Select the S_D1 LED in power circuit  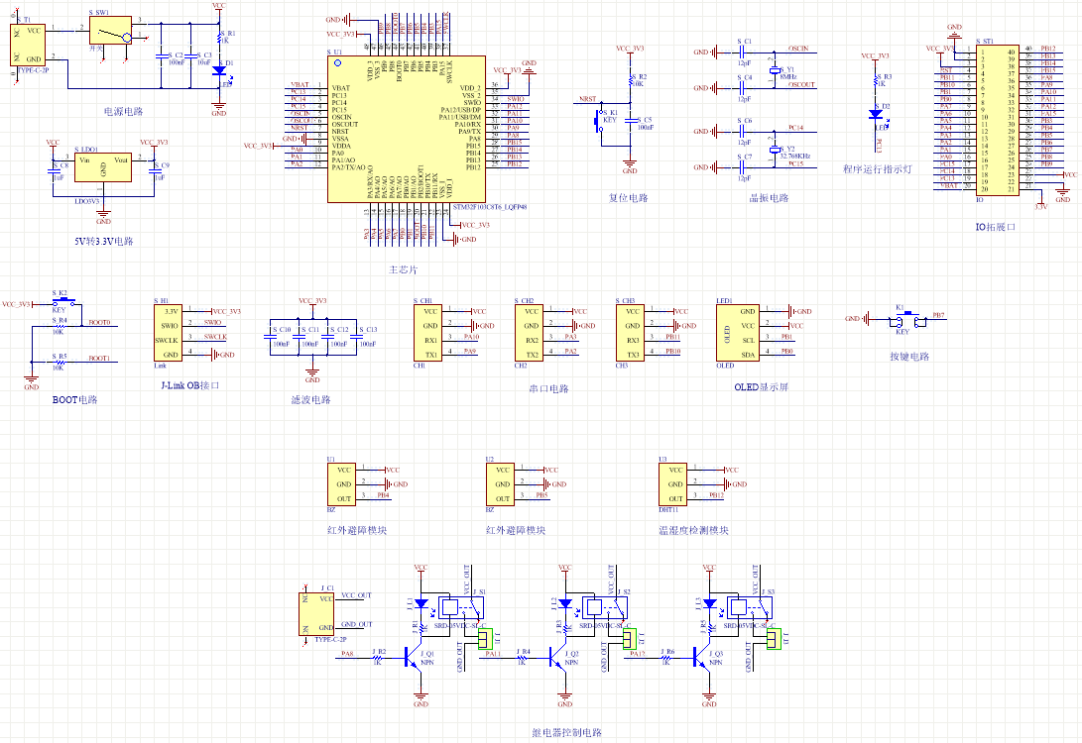tap(219, 70)
